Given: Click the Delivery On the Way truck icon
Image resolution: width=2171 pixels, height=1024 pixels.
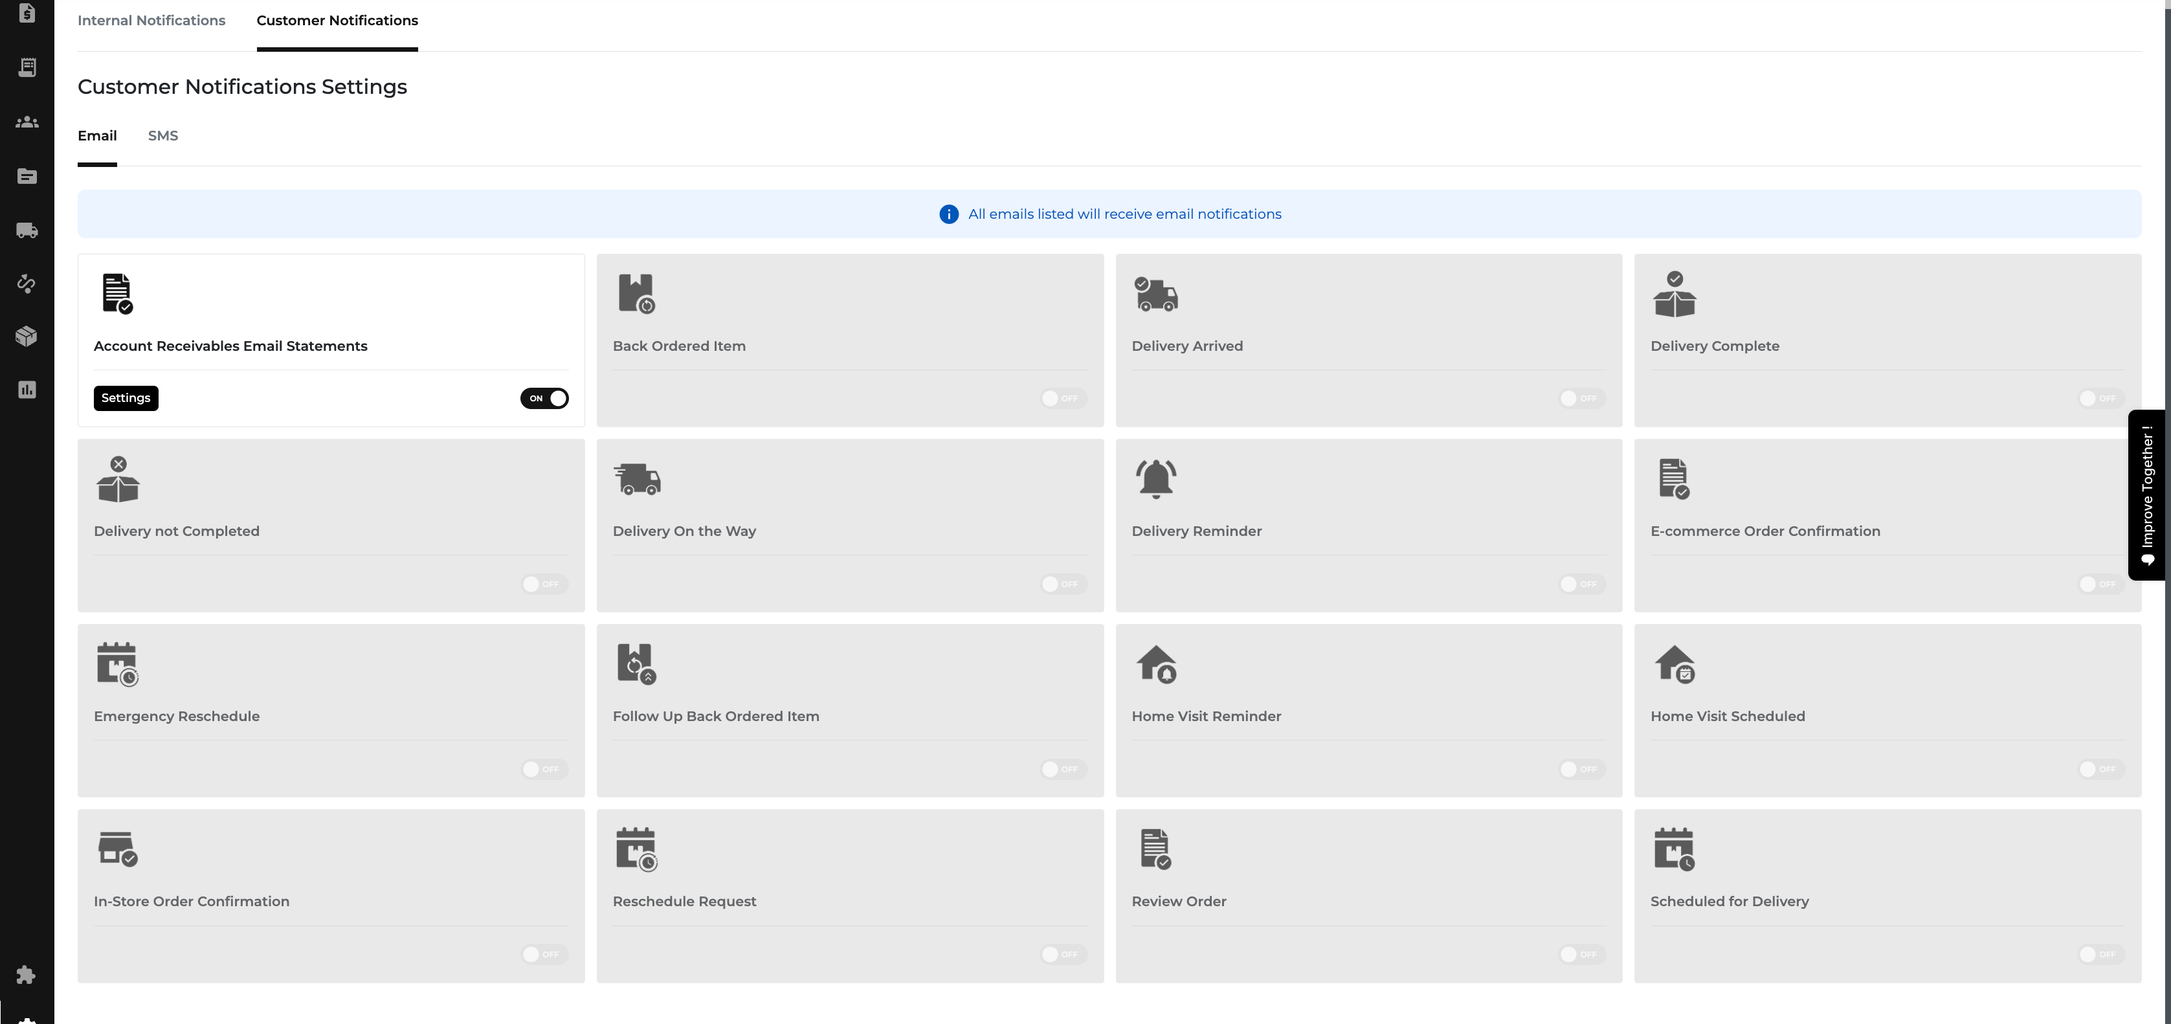Looking at the screenshot, I should (637, 479).
